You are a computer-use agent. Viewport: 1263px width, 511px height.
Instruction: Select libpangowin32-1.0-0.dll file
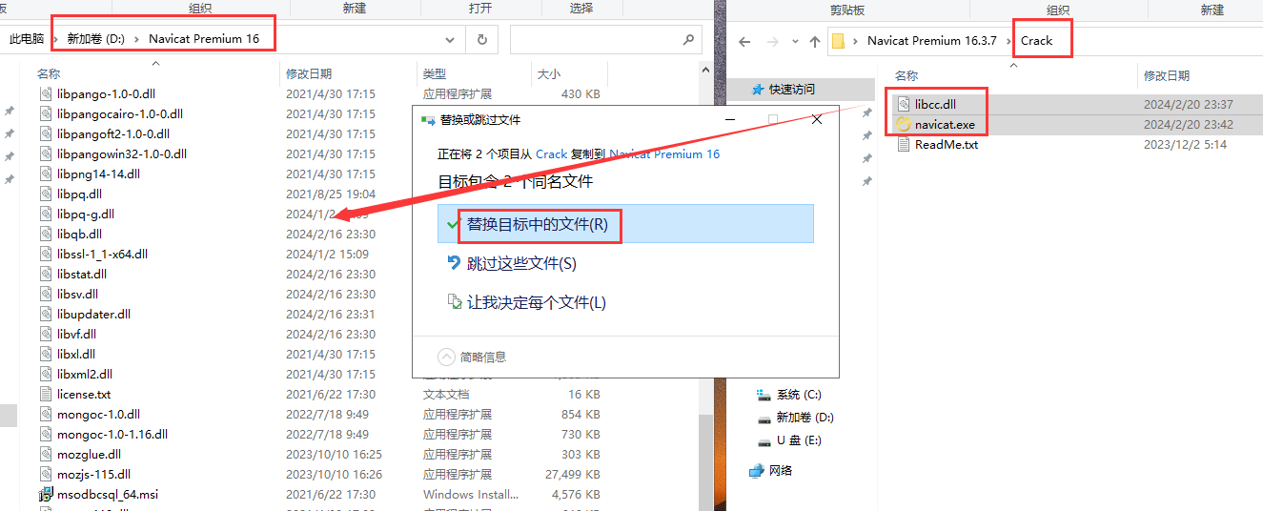[122, 153]
